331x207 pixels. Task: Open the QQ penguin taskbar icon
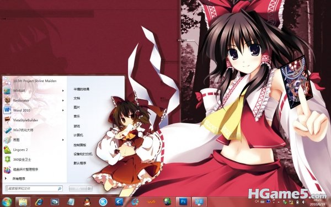(x=87, y=202)
